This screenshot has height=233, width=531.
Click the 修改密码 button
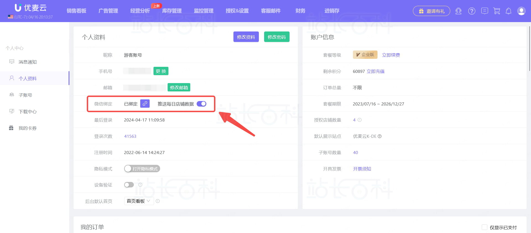click(277, 37)
